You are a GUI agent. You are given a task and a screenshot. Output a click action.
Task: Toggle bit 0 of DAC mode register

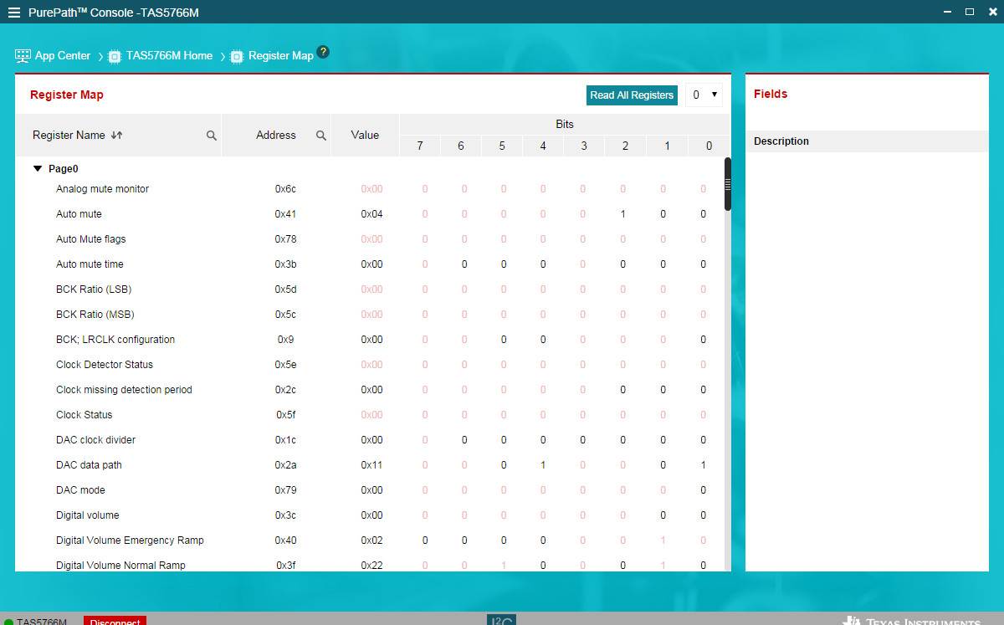coord(704,490)
